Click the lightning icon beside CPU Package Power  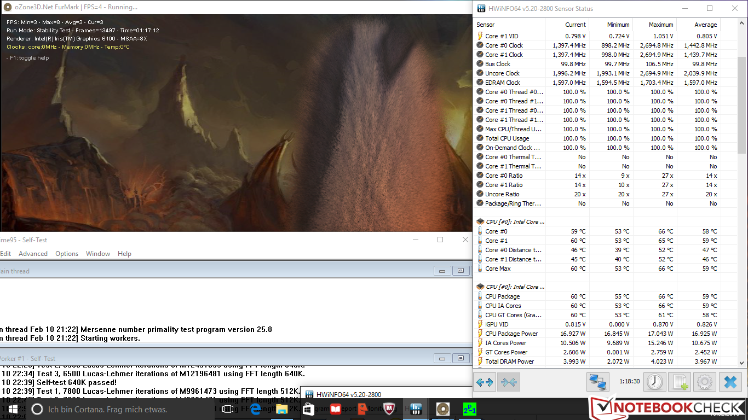point(480,334)
